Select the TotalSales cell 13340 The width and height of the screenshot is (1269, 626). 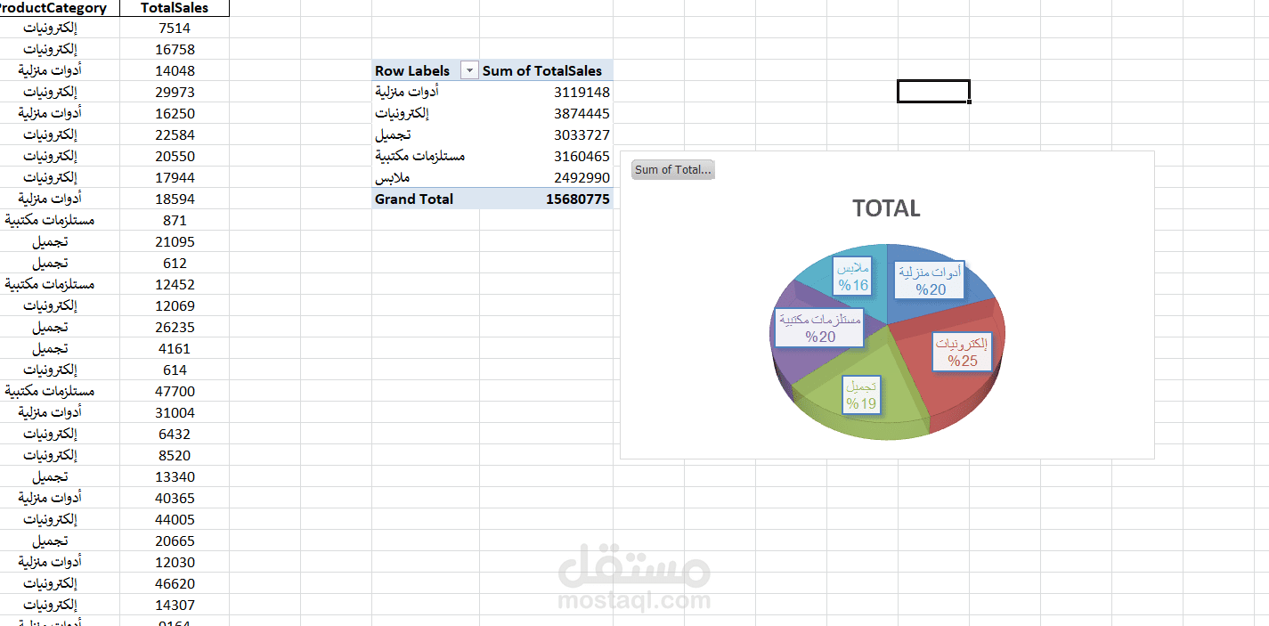[x=175, y=476]
